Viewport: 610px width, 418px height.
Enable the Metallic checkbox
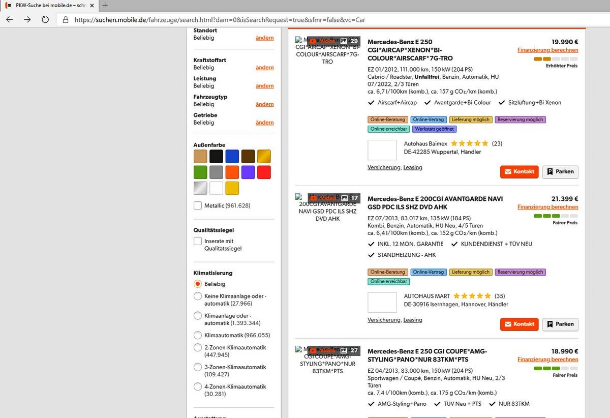tap(198, 205)
